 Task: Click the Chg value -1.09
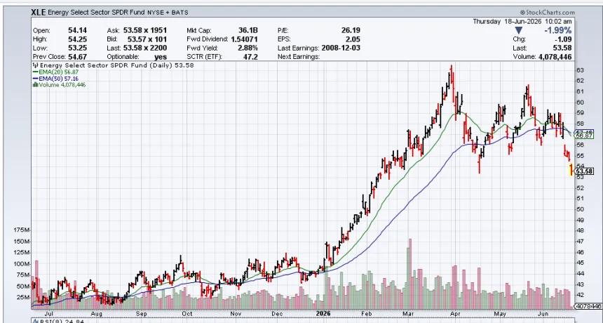[562, 39]
